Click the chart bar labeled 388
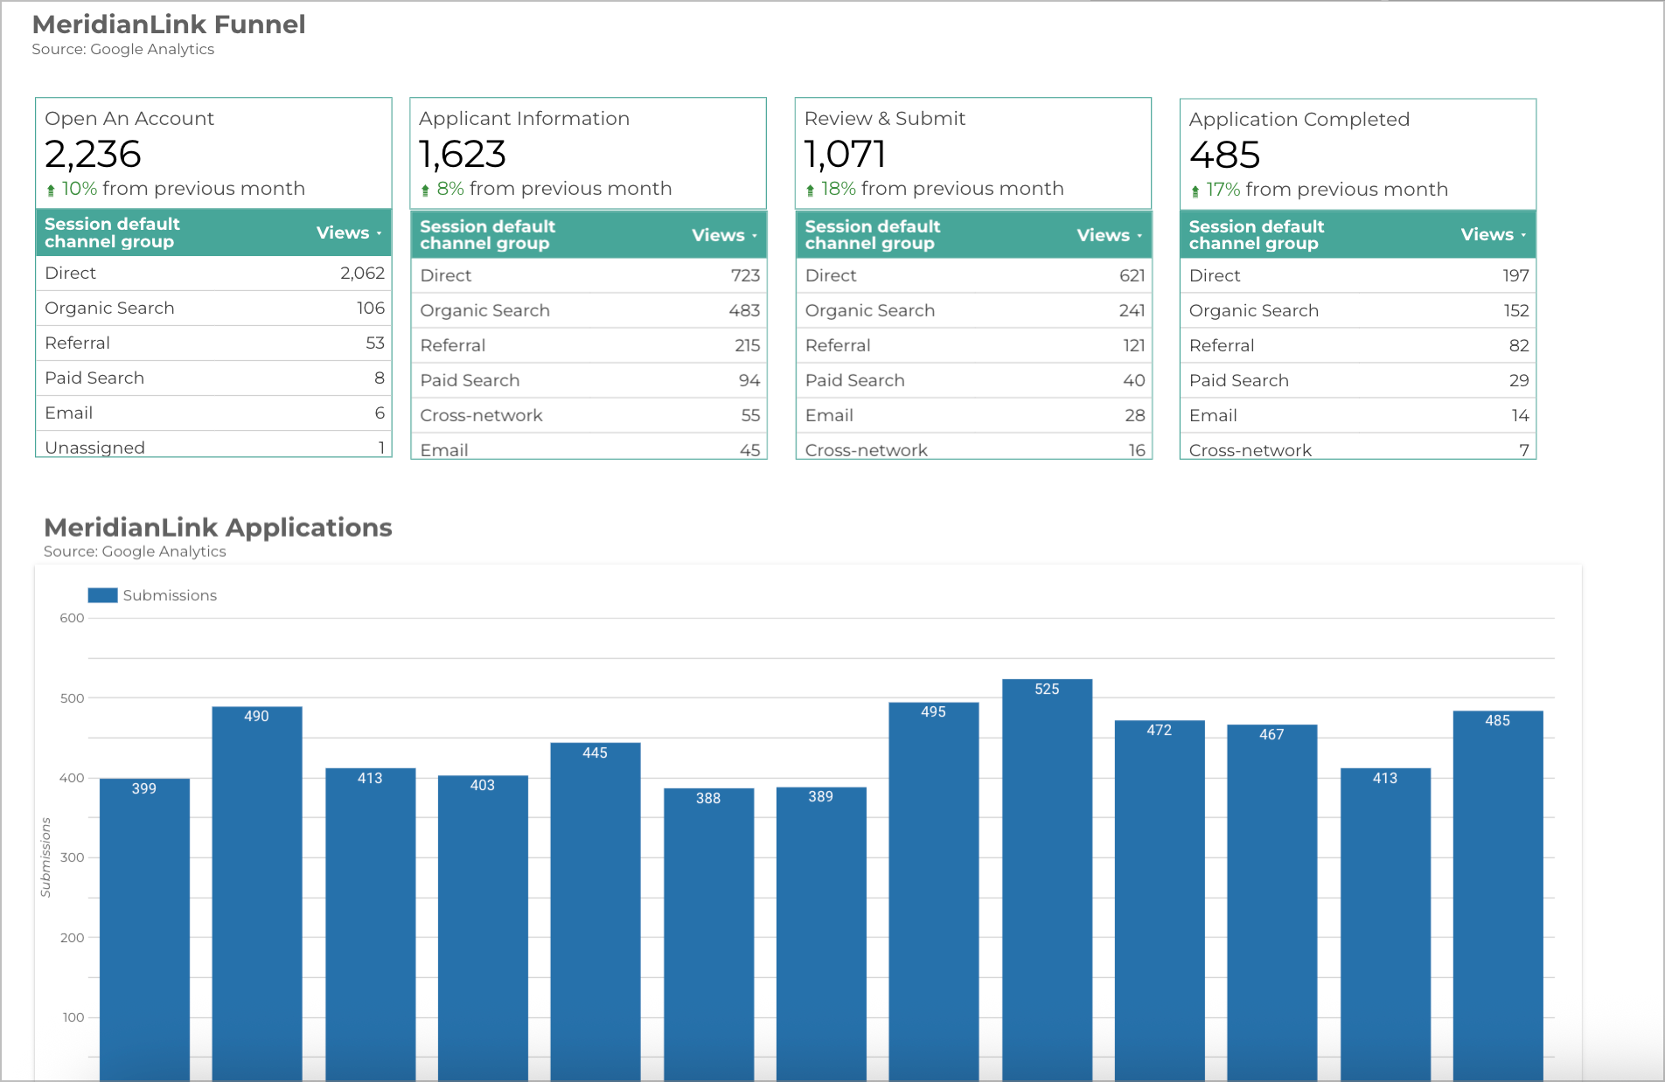The height and width of the screenshot is (1082, 1665). click(708, 934)
